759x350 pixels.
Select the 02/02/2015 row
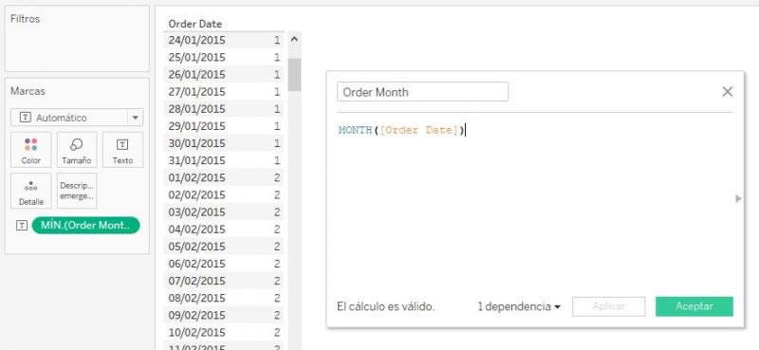pos(224,194)
